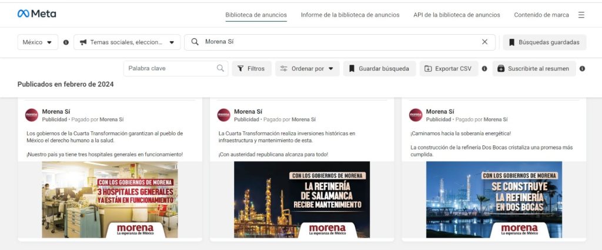Click the Morena Sí search text field
Screen dimensions: 602x250
[x=340, y=42]
